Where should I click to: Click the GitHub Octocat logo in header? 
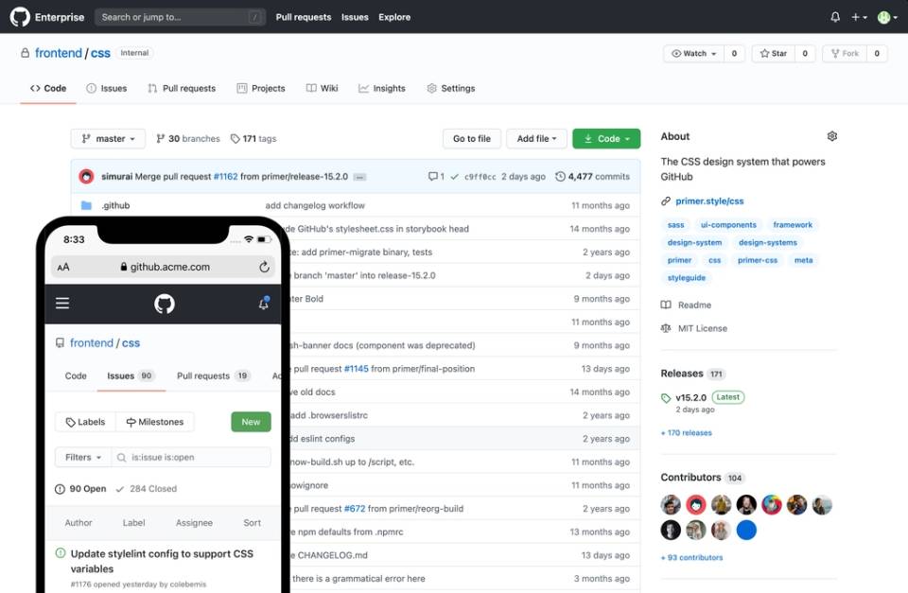20,17
